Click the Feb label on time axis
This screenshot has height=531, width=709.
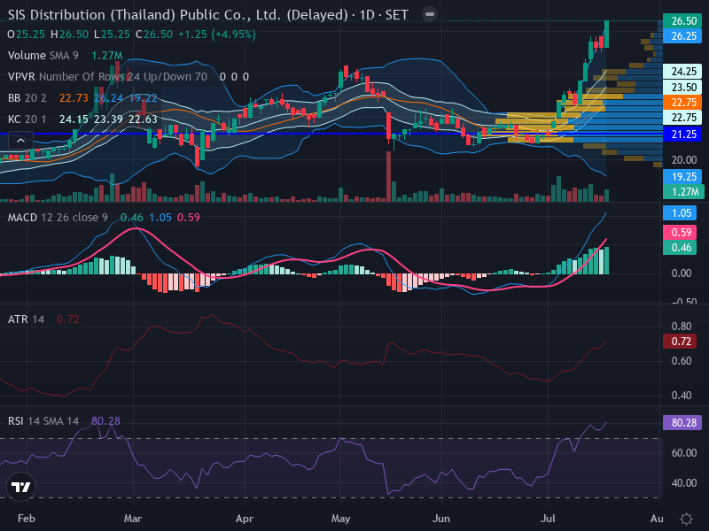[27, 519]
